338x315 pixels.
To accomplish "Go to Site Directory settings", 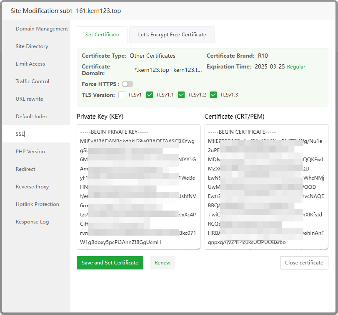I will coord(32,46).
